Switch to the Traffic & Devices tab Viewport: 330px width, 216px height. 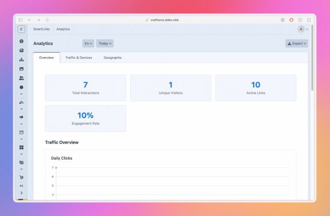[x=79, y=58]
